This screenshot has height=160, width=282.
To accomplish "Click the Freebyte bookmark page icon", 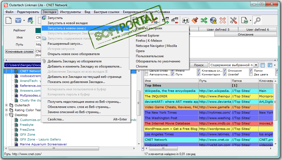I will [16, 125].
